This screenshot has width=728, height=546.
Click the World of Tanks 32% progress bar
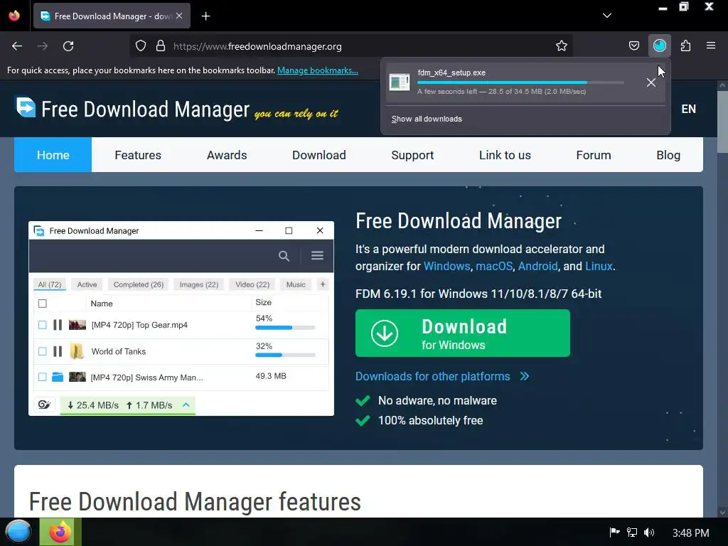[x=285, y=355]
